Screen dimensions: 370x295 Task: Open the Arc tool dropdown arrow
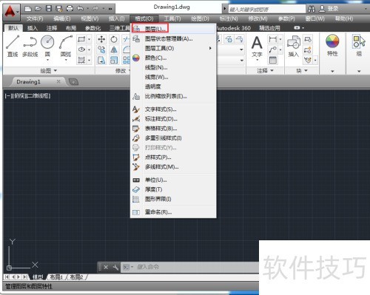tap(66, 60)
